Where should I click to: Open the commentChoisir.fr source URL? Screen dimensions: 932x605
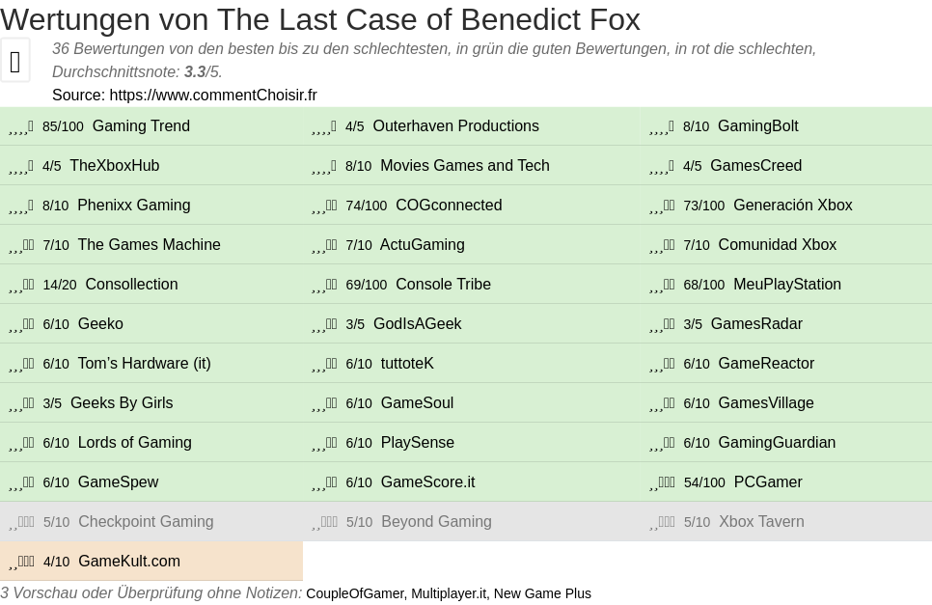(x=212, y=95)
